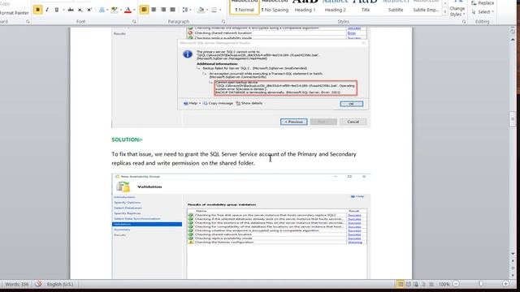Open the proofing errors icon
Viewport: 520px width, 292px height.
(38, 284)
